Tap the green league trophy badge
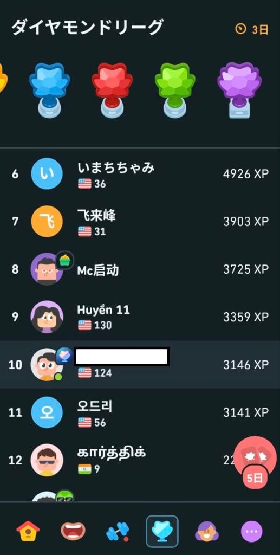Image resolution: width=280 pixels, height=555 pixels. pos(175,91)
